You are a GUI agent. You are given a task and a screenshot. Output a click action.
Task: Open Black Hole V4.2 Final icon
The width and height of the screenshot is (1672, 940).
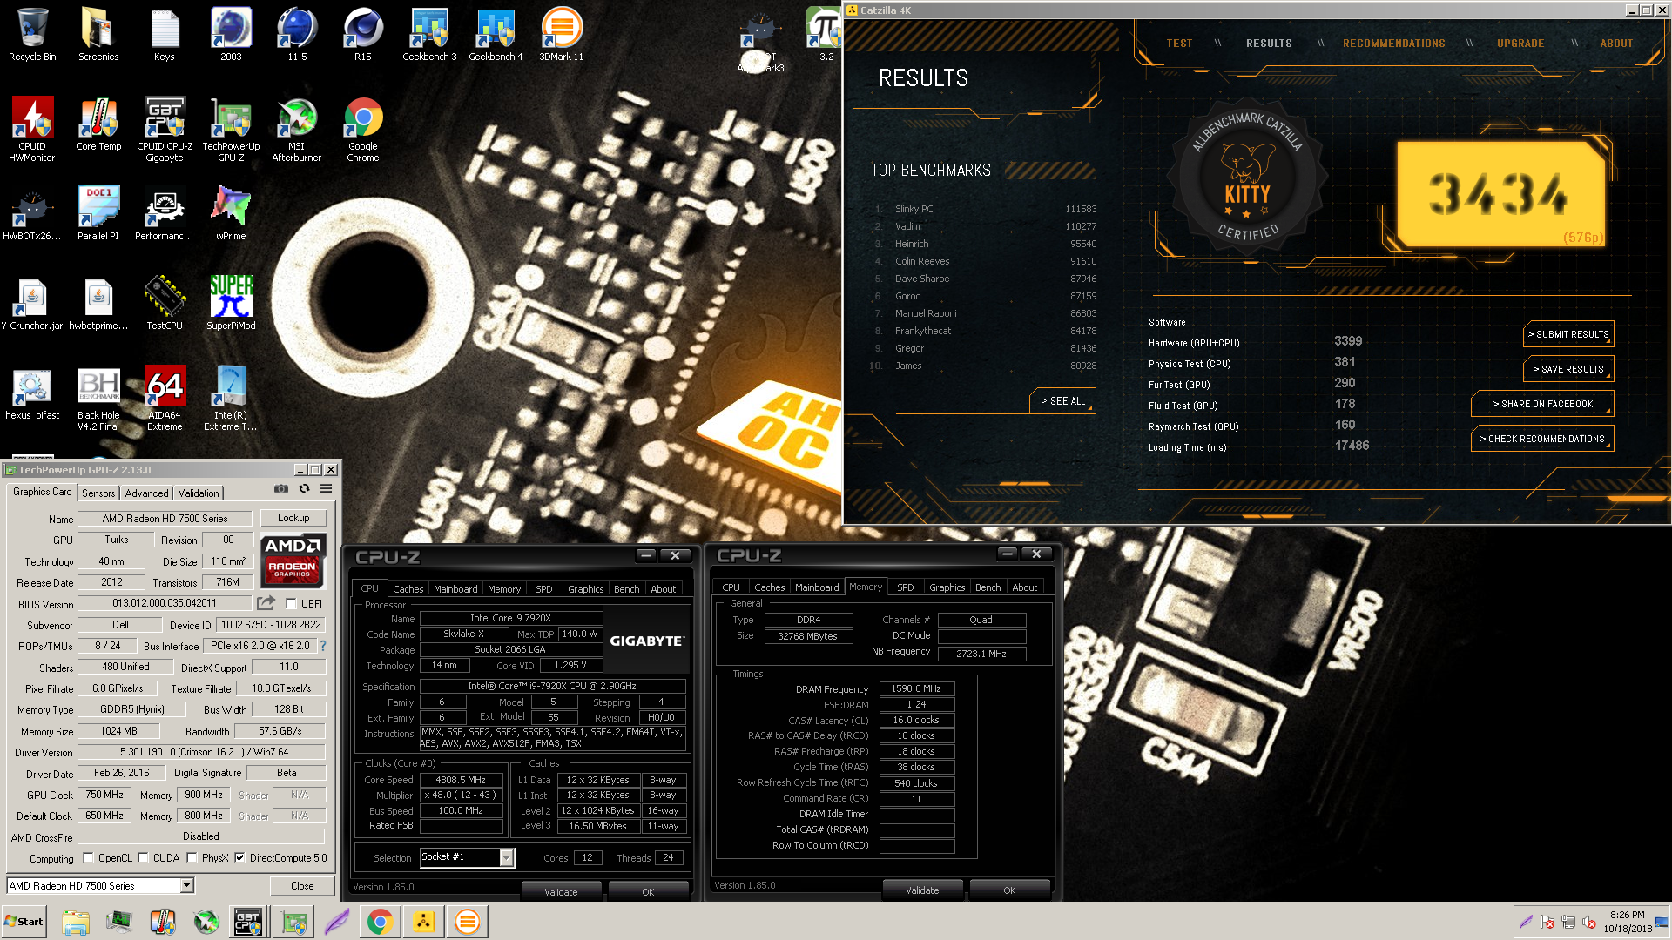click(x=98, y=399)
